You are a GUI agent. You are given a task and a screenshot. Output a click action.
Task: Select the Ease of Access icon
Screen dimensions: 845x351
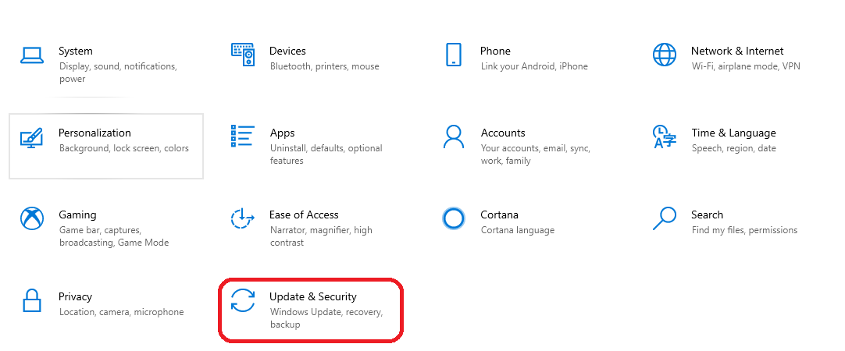[x=243, y=218]
